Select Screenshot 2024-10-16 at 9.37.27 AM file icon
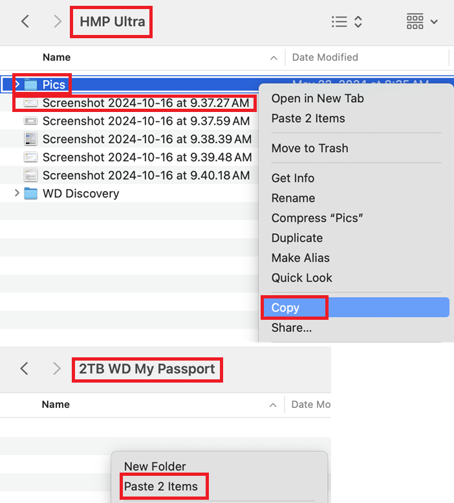 [31, 102]
